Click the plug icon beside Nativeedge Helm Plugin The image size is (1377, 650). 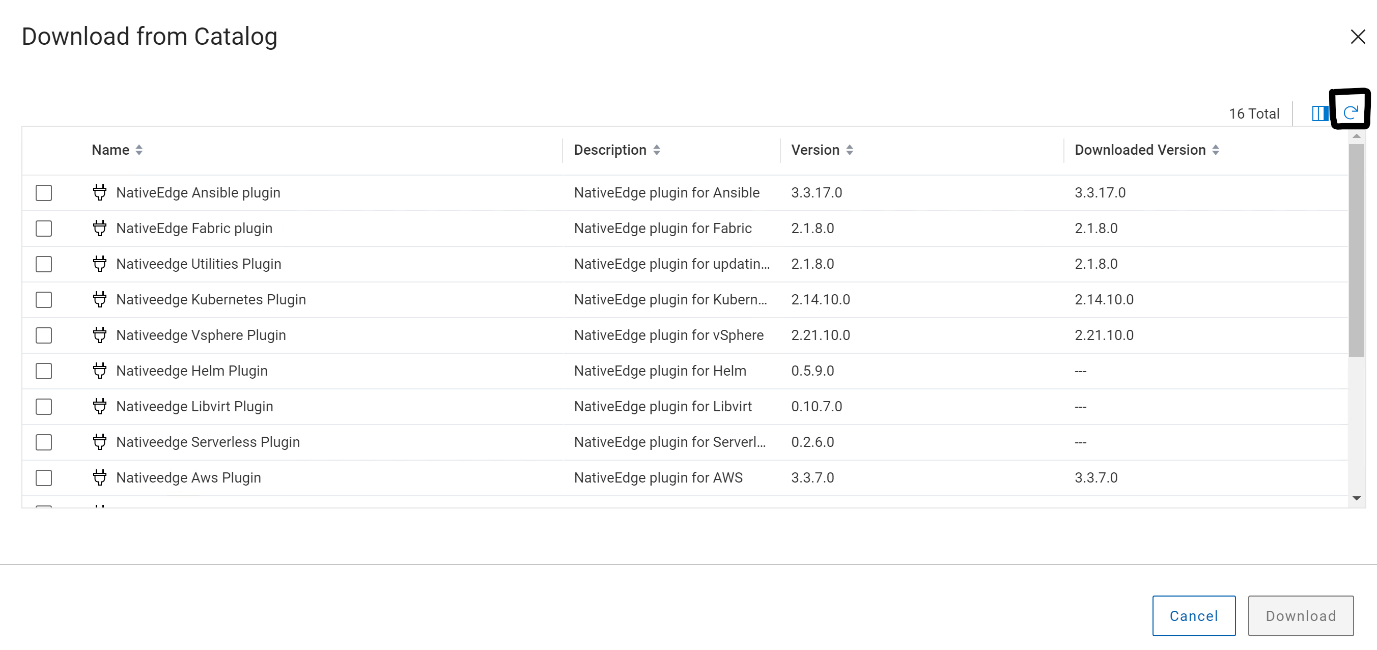[99, 371]
